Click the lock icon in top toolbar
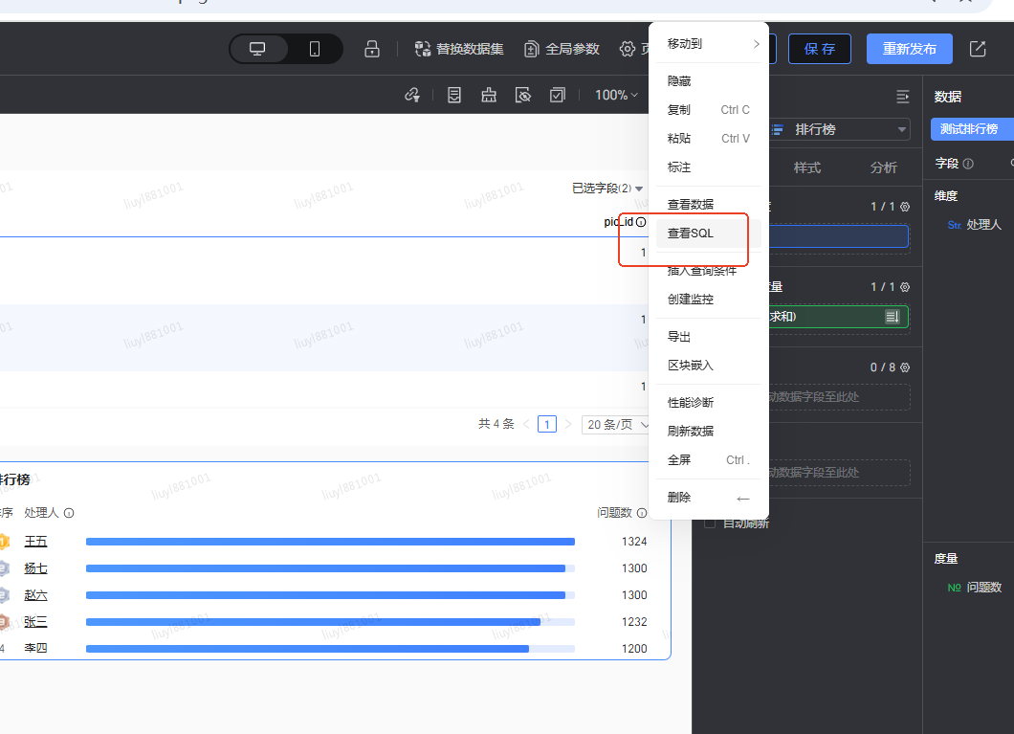1014x734 pixels. pyautogui.click(x=372, y=49)
